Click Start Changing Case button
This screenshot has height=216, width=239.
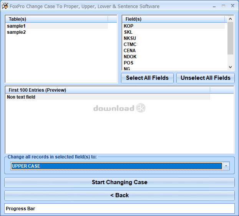click(119, 182)
